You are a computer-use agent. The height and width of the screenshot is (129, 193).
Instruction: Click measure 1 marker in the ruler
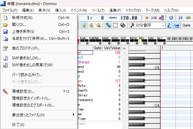[162, 48]
